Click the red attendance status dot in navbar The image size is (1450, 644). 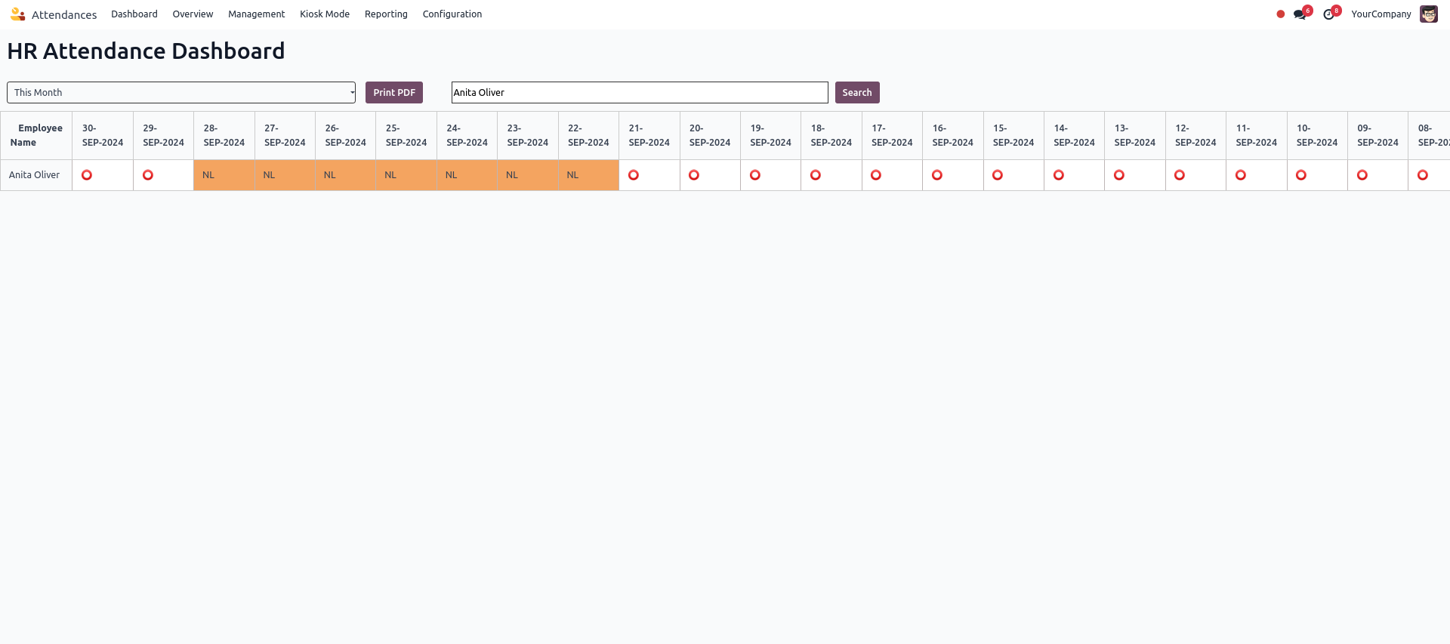click(x=1280, y=14)
